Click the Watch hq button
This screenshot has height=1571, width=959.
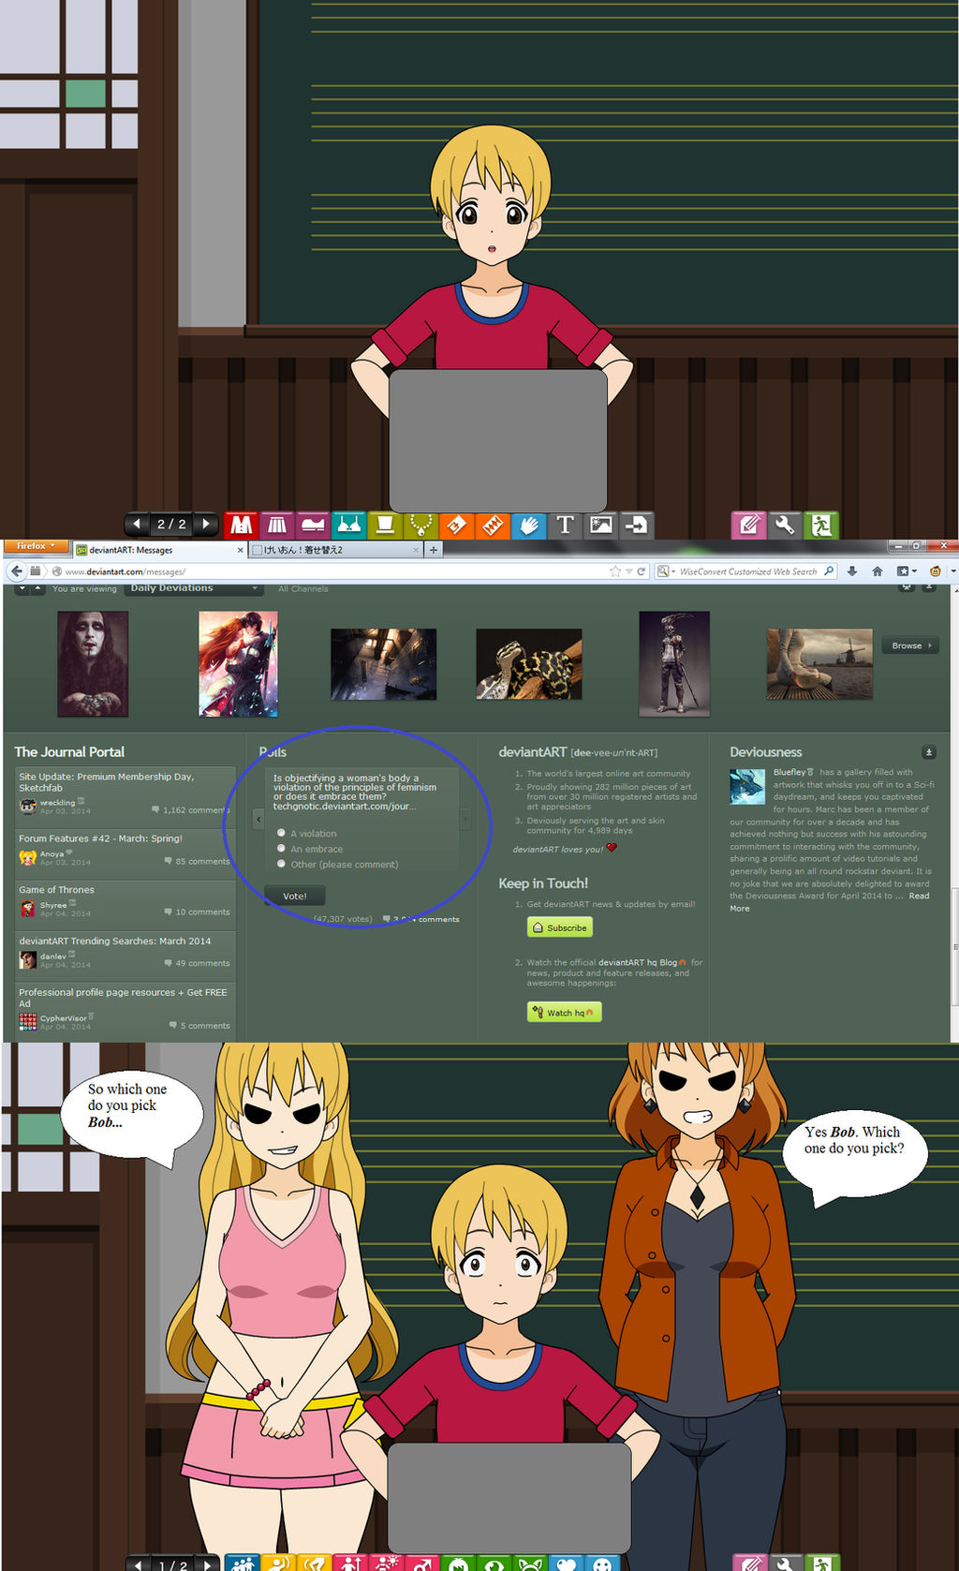click(x=564, y=1013)
